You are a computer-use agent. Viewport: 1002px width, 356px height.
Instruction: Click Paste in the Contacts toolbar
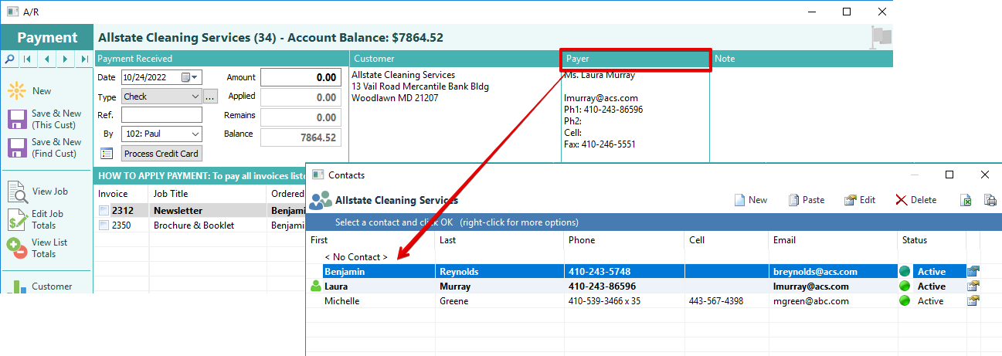806,200
